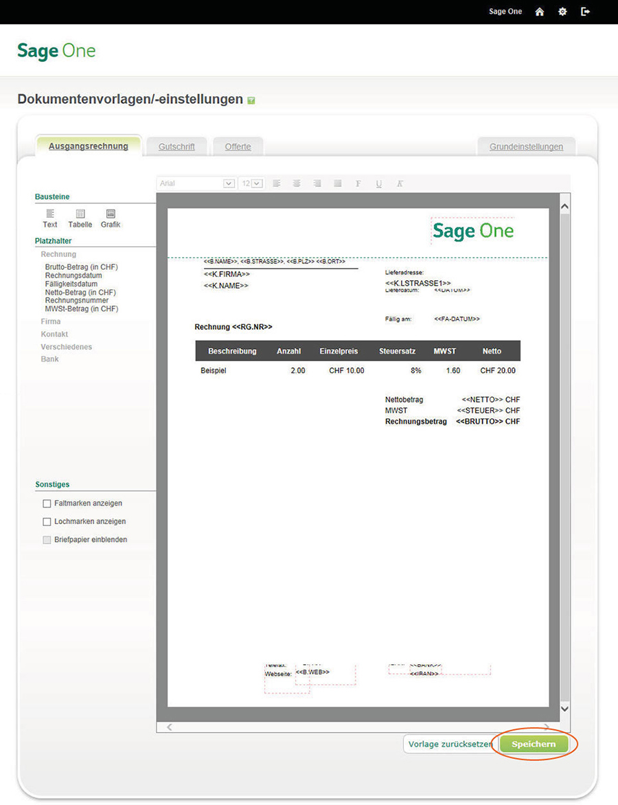
Task: Expand the Verschiedenes placeholder group
Action: [x=66, y=347]
